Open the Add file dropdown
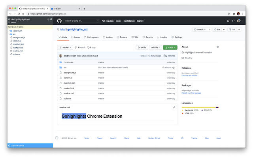The width and height of the screenshot is (253, 158). point(155,47)
